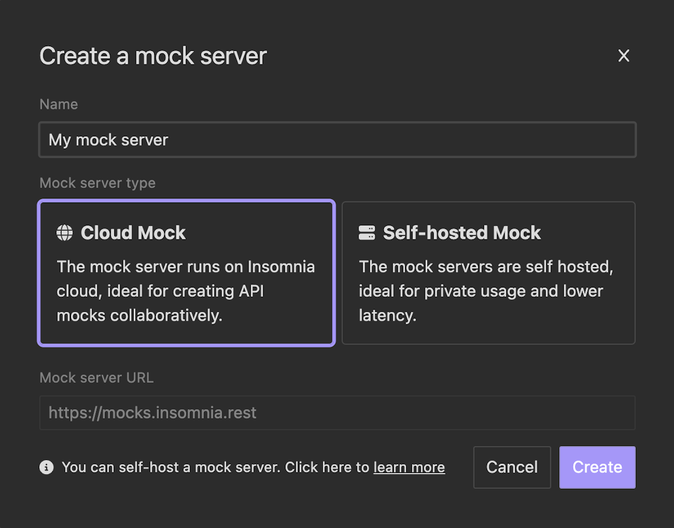
Task: Click the Mock server URL field
Action: coord(337,413)
